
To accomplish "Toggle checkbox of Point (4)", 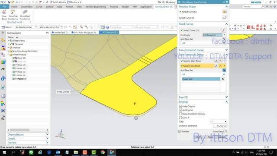I will tap(13, 68).
